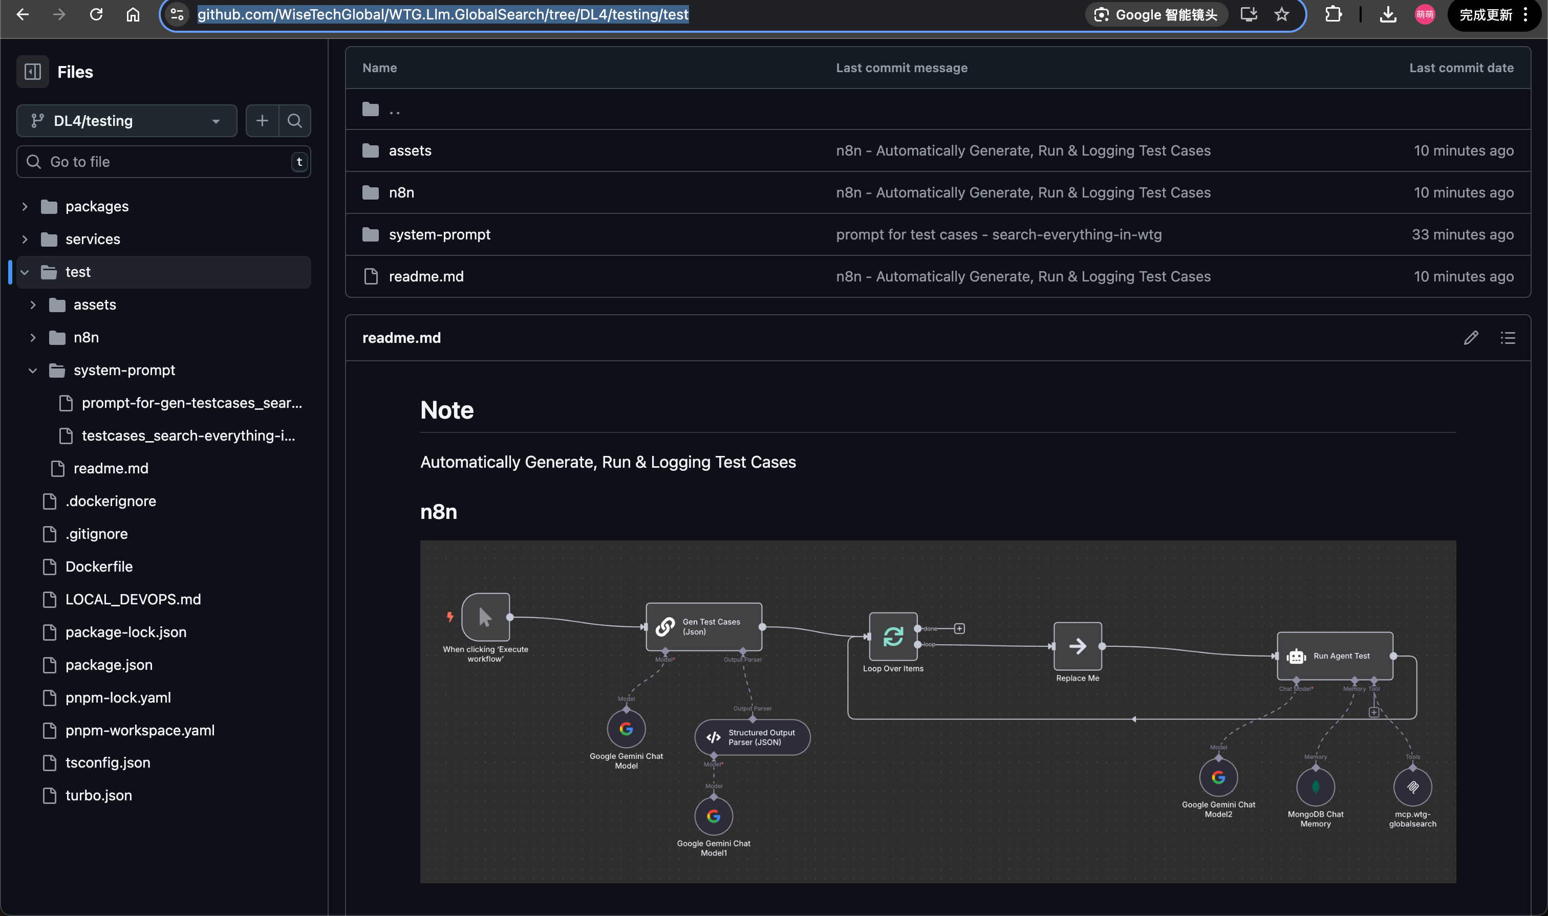Open the browser three-dot menu
The image size is (1548, 916).
1525,15
